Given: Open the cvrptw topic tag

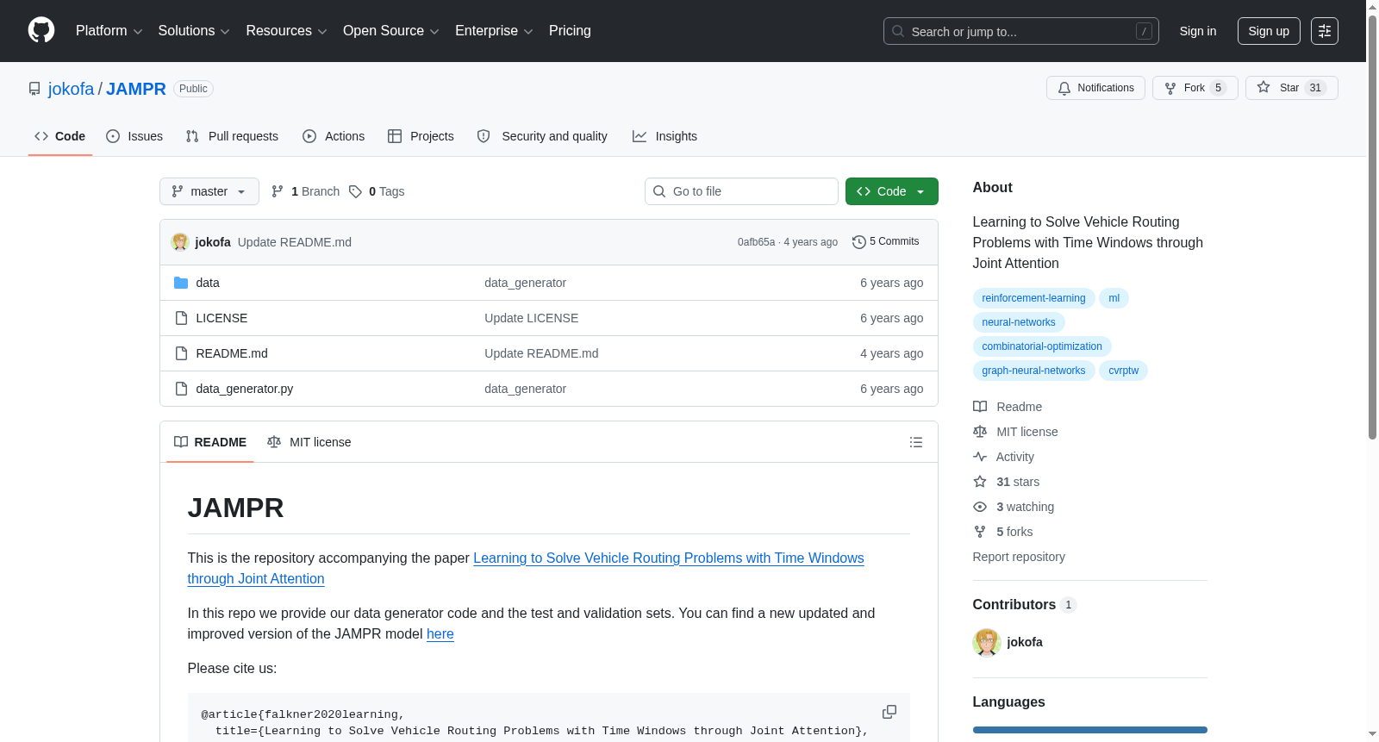Looking at the screenshot, I should click(x=1123, y=371).
